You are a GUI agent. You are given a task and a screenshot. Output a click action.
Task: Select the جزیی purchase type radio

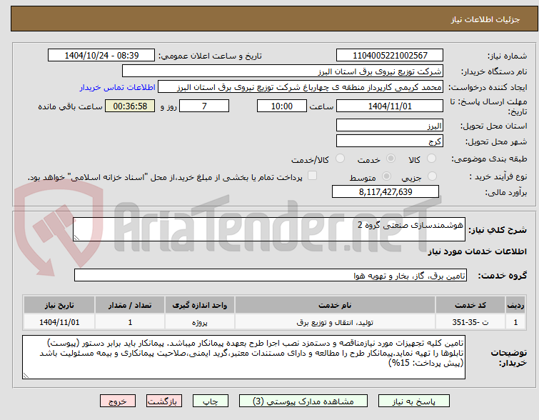pos(432,176)
